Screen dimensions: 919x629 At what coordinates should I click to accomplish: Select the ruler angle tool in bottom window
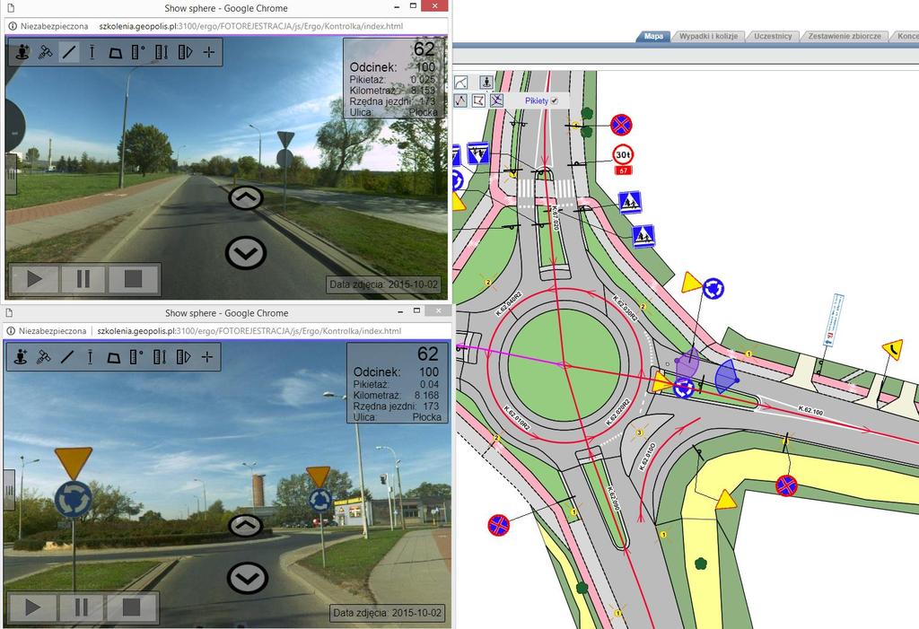pos(136,356)
